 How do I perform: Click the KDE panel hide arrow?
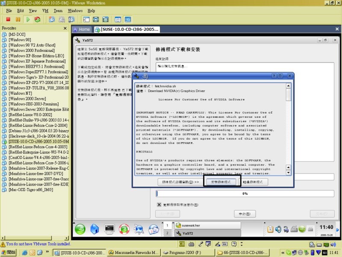tap(338, 230)
